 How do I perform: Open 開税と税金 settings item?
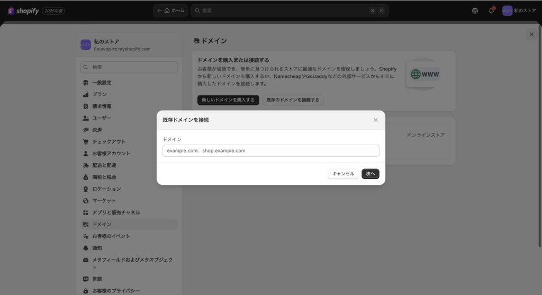[104, 177]
